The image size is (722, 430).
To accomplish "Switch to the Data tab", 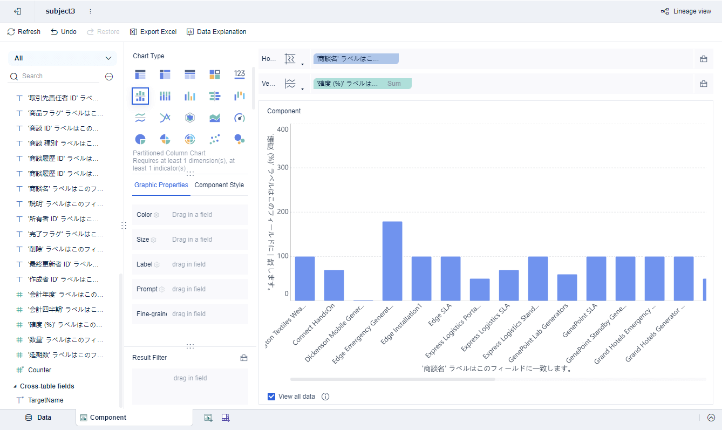I will (x=38, y=418).
